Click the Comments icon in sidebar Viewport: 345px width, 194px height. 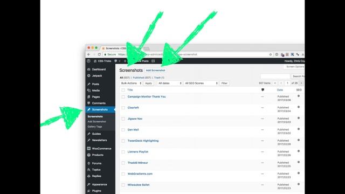coord(88,103)
